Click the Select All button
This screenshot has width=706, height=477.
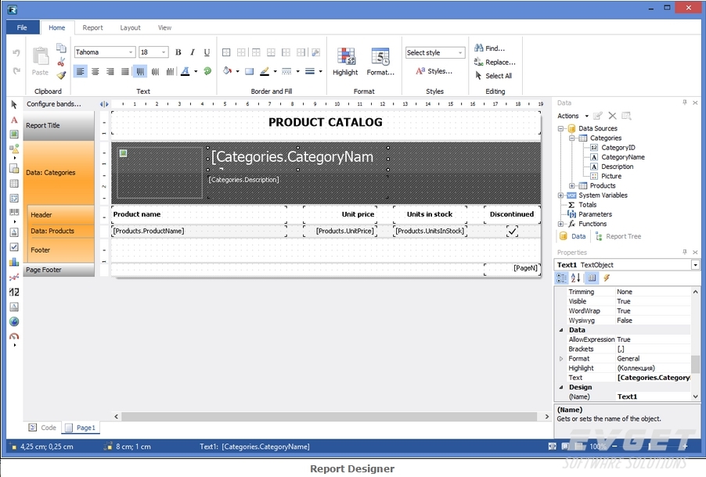click(x=493, y=76)
